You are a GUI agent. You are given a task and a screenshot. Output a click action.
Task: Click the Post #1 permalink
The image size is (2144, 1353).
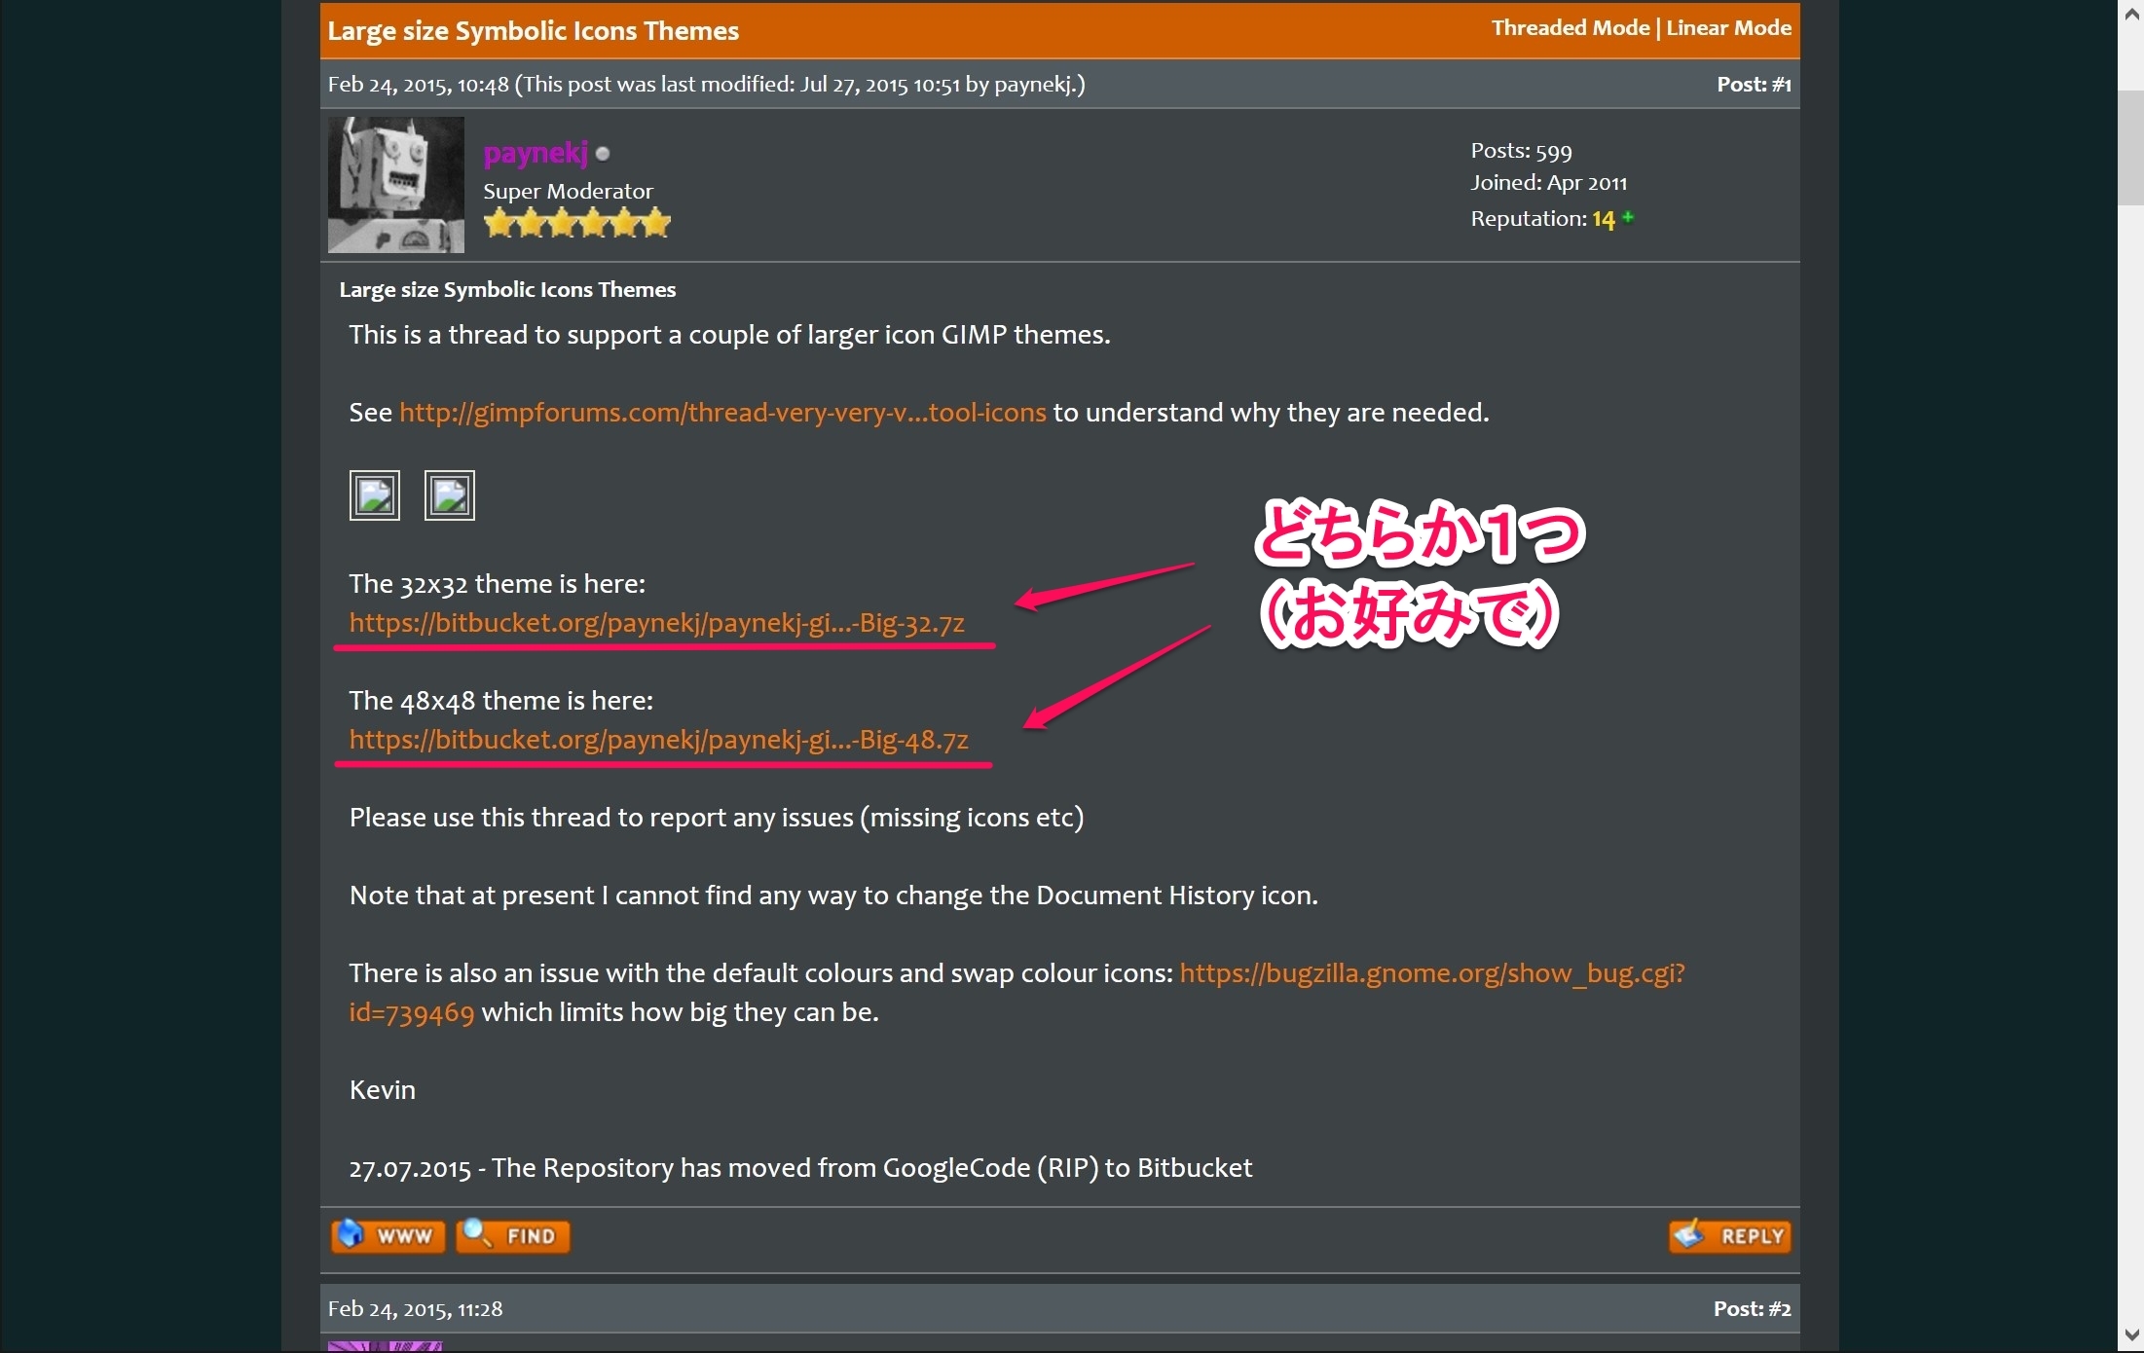click(1781, 85)
